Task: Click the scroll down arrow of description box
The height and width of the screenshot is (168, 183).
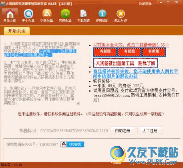Action: (x=78, y=103)
